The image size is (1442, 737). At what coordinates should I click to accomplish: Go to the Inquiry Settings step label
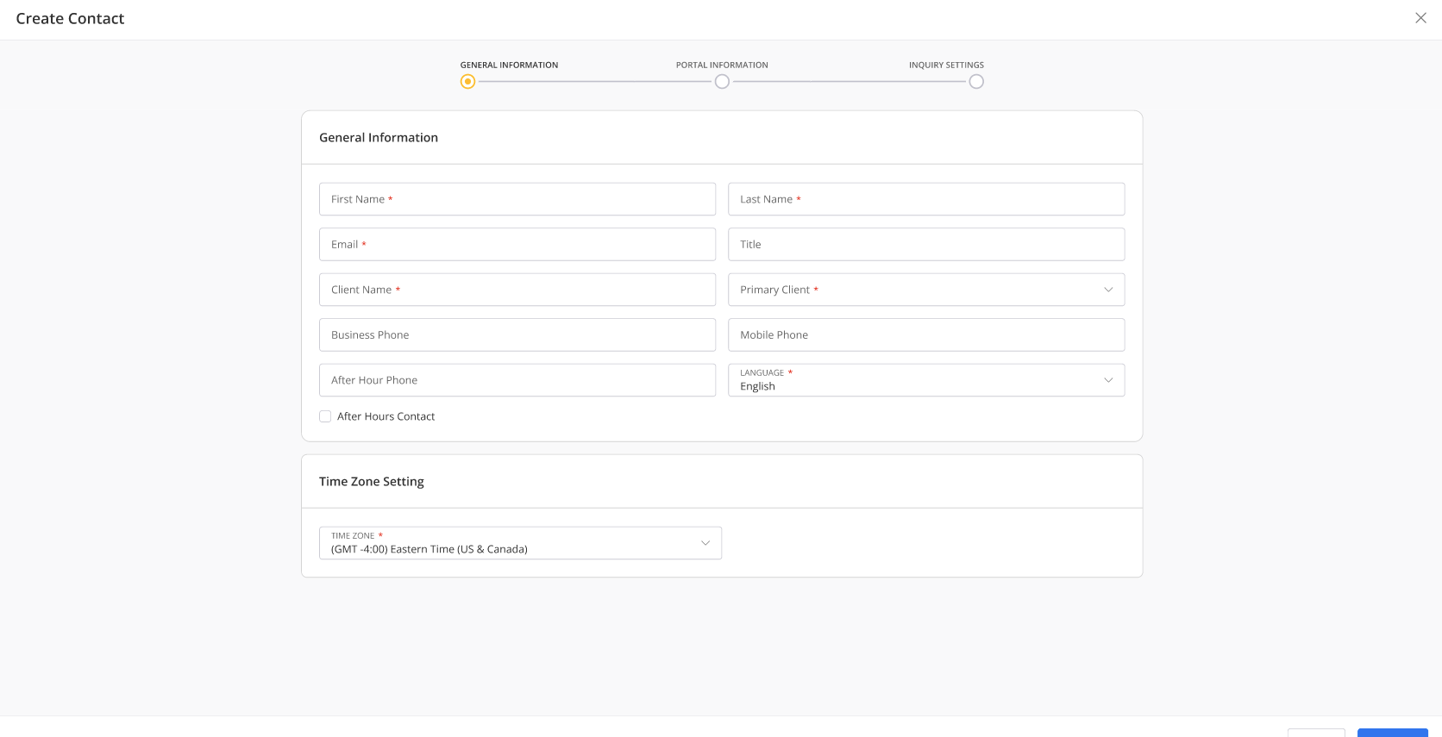pos(946,65)
